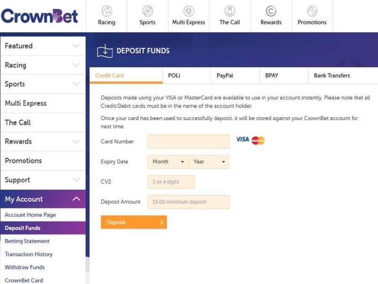Focus the Card Number field

(189, 141)
